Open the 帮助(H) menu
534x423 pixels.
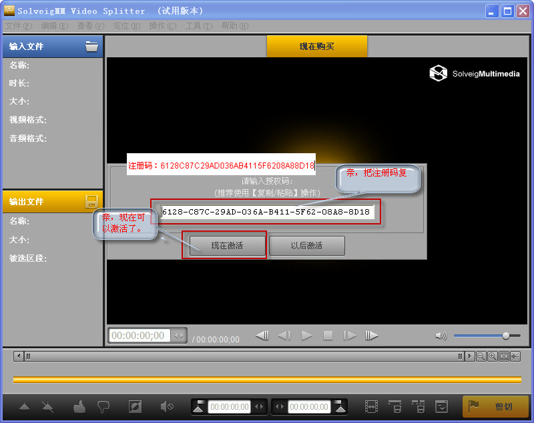235,26
